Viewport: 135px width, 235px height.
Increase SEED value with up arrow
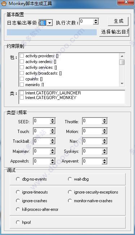(x=52, y=119)
